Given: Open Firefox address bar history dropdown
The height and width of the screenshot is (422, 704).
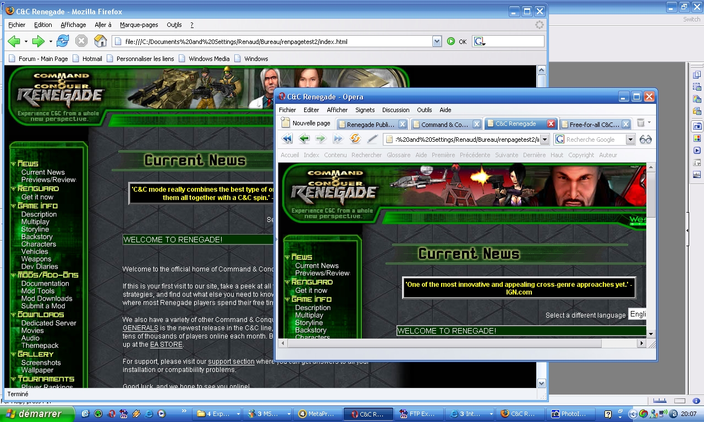Looking at the screenshot, I should 437,41.
